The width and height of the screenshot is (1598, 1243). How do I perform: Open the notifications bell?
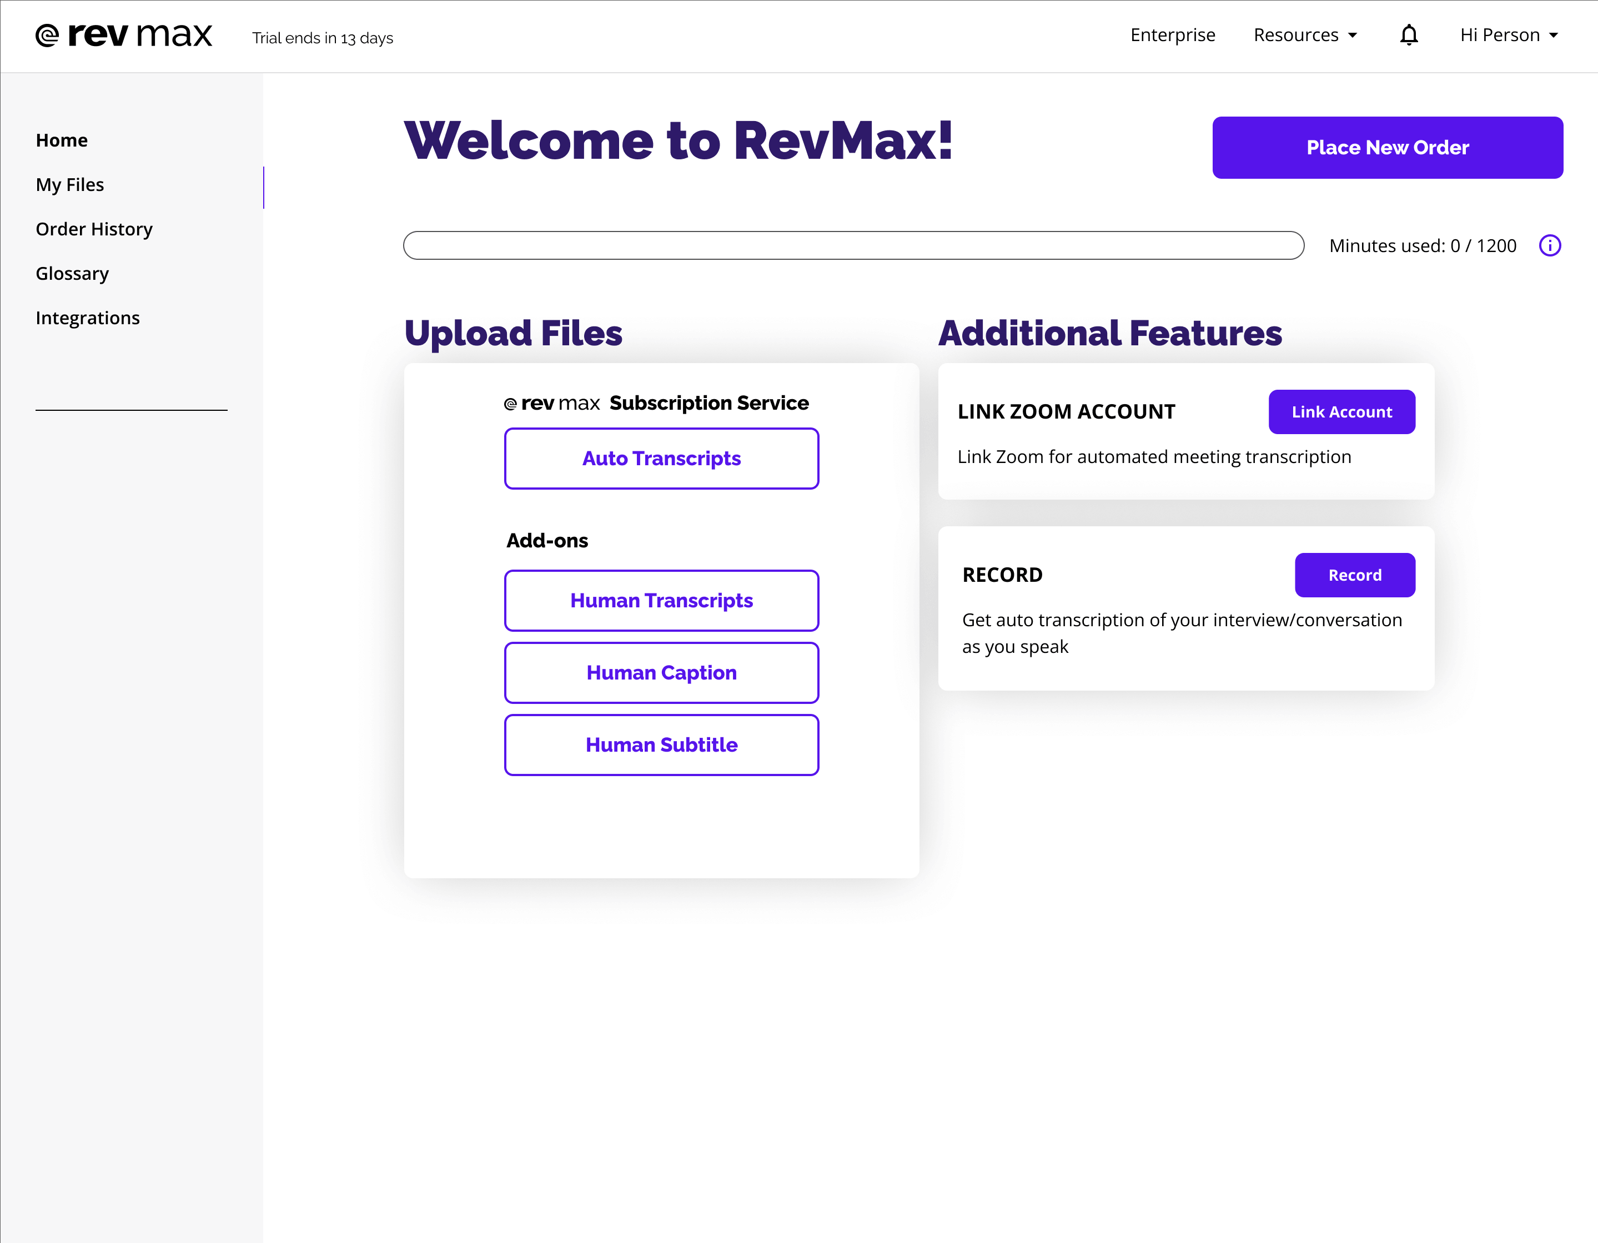[1409, 35]
